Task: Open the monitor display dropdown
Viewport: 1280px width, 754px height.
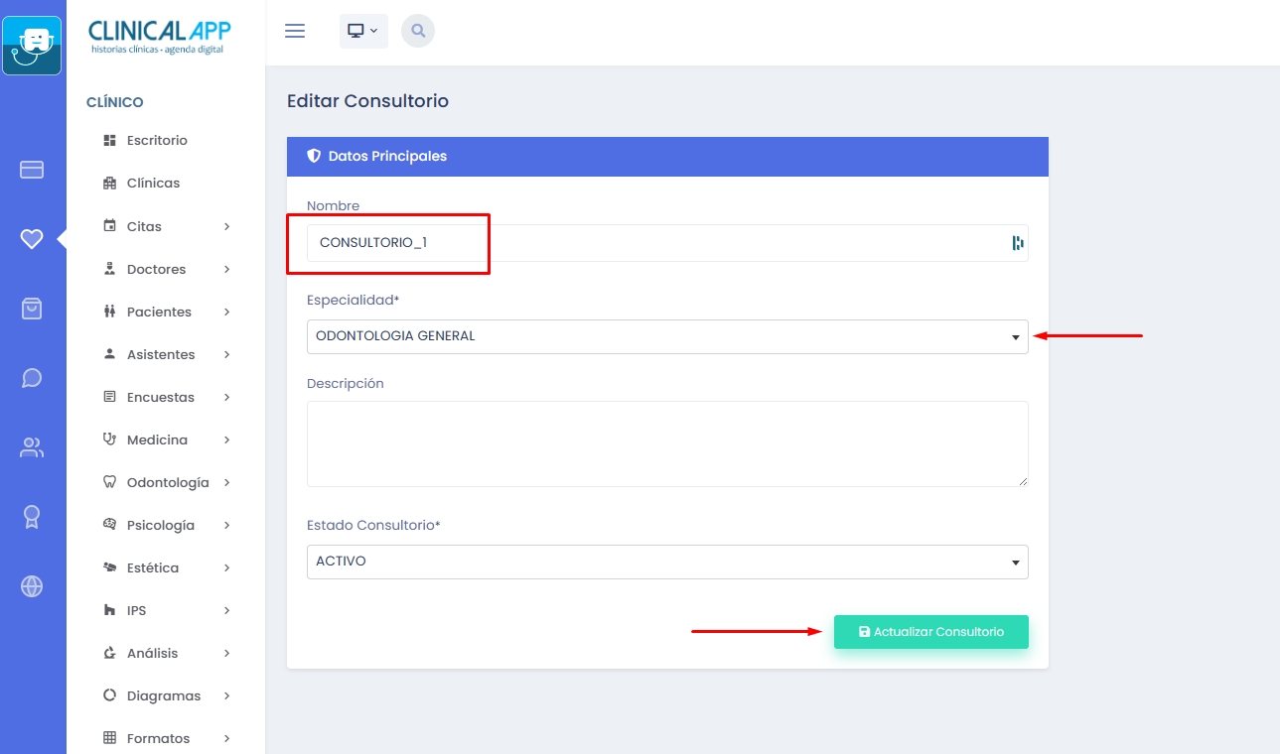Action: (x=362, y=31)
